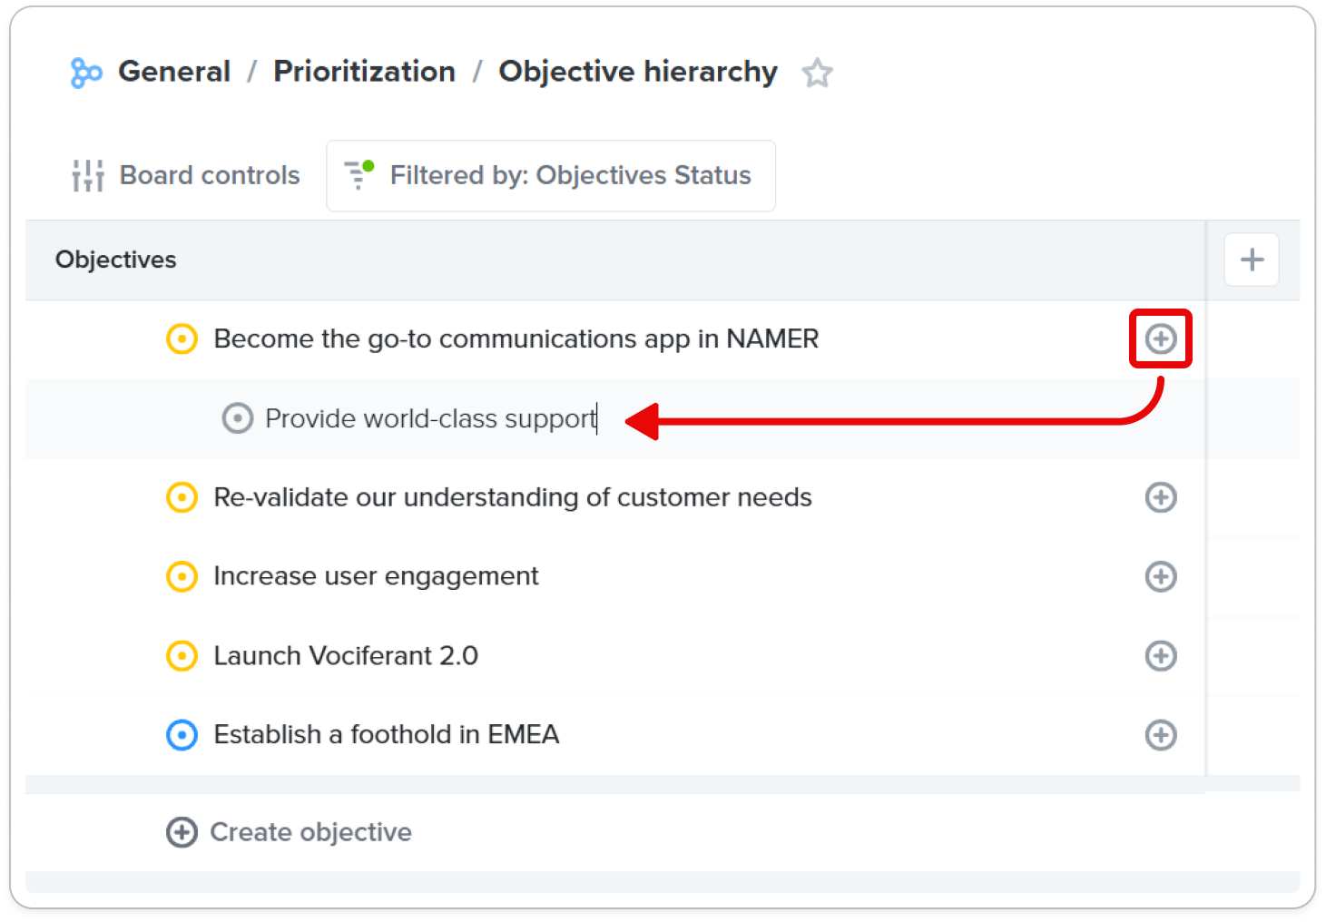
Task: Add sub-objective under Launch Vociferant 2.0
Action: (x=1160, y=655)
